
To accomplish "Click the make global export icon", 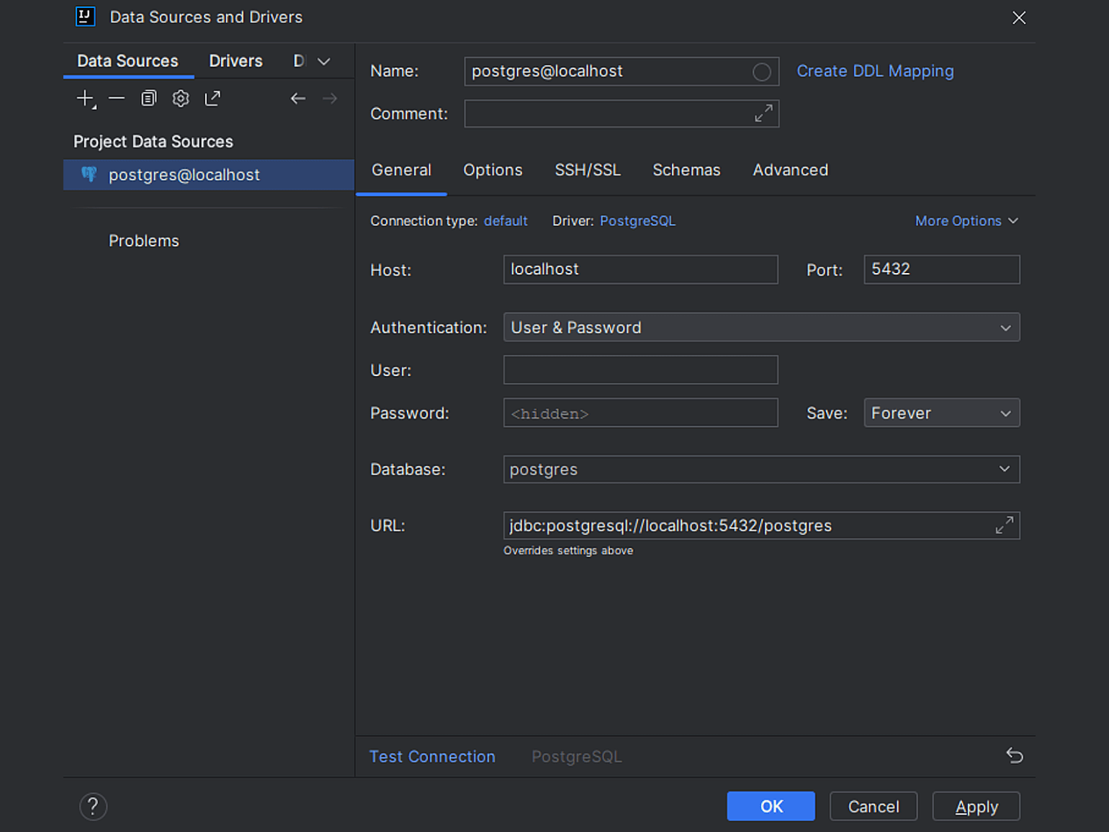I will click(x=212, y=99).
